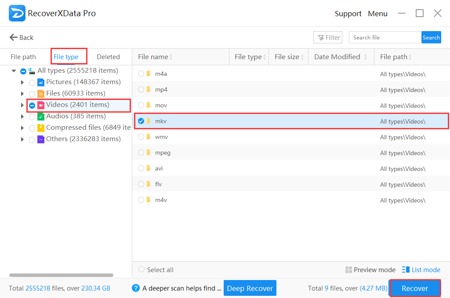Switch to List mode label
The width and height of the screenshot is (450, 298).
click(x=426, y=270)
